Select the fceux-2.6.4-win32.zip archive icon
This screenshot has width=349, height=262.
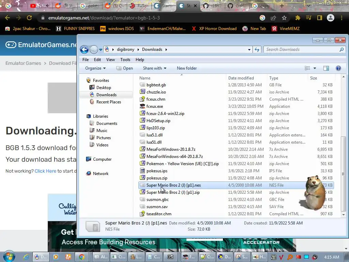tap(142, 113)
